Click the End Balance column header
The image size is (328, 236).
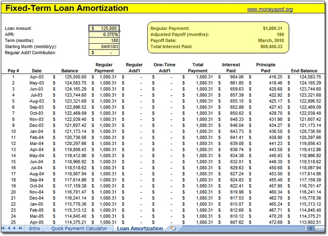tap(304, 71)
